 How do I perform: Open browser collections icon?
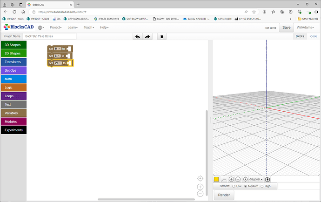tap(282, 12)
